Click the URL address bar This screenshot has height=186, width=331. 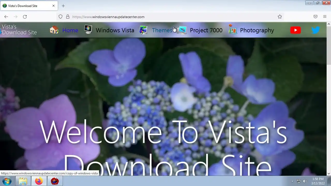point(171,17)
